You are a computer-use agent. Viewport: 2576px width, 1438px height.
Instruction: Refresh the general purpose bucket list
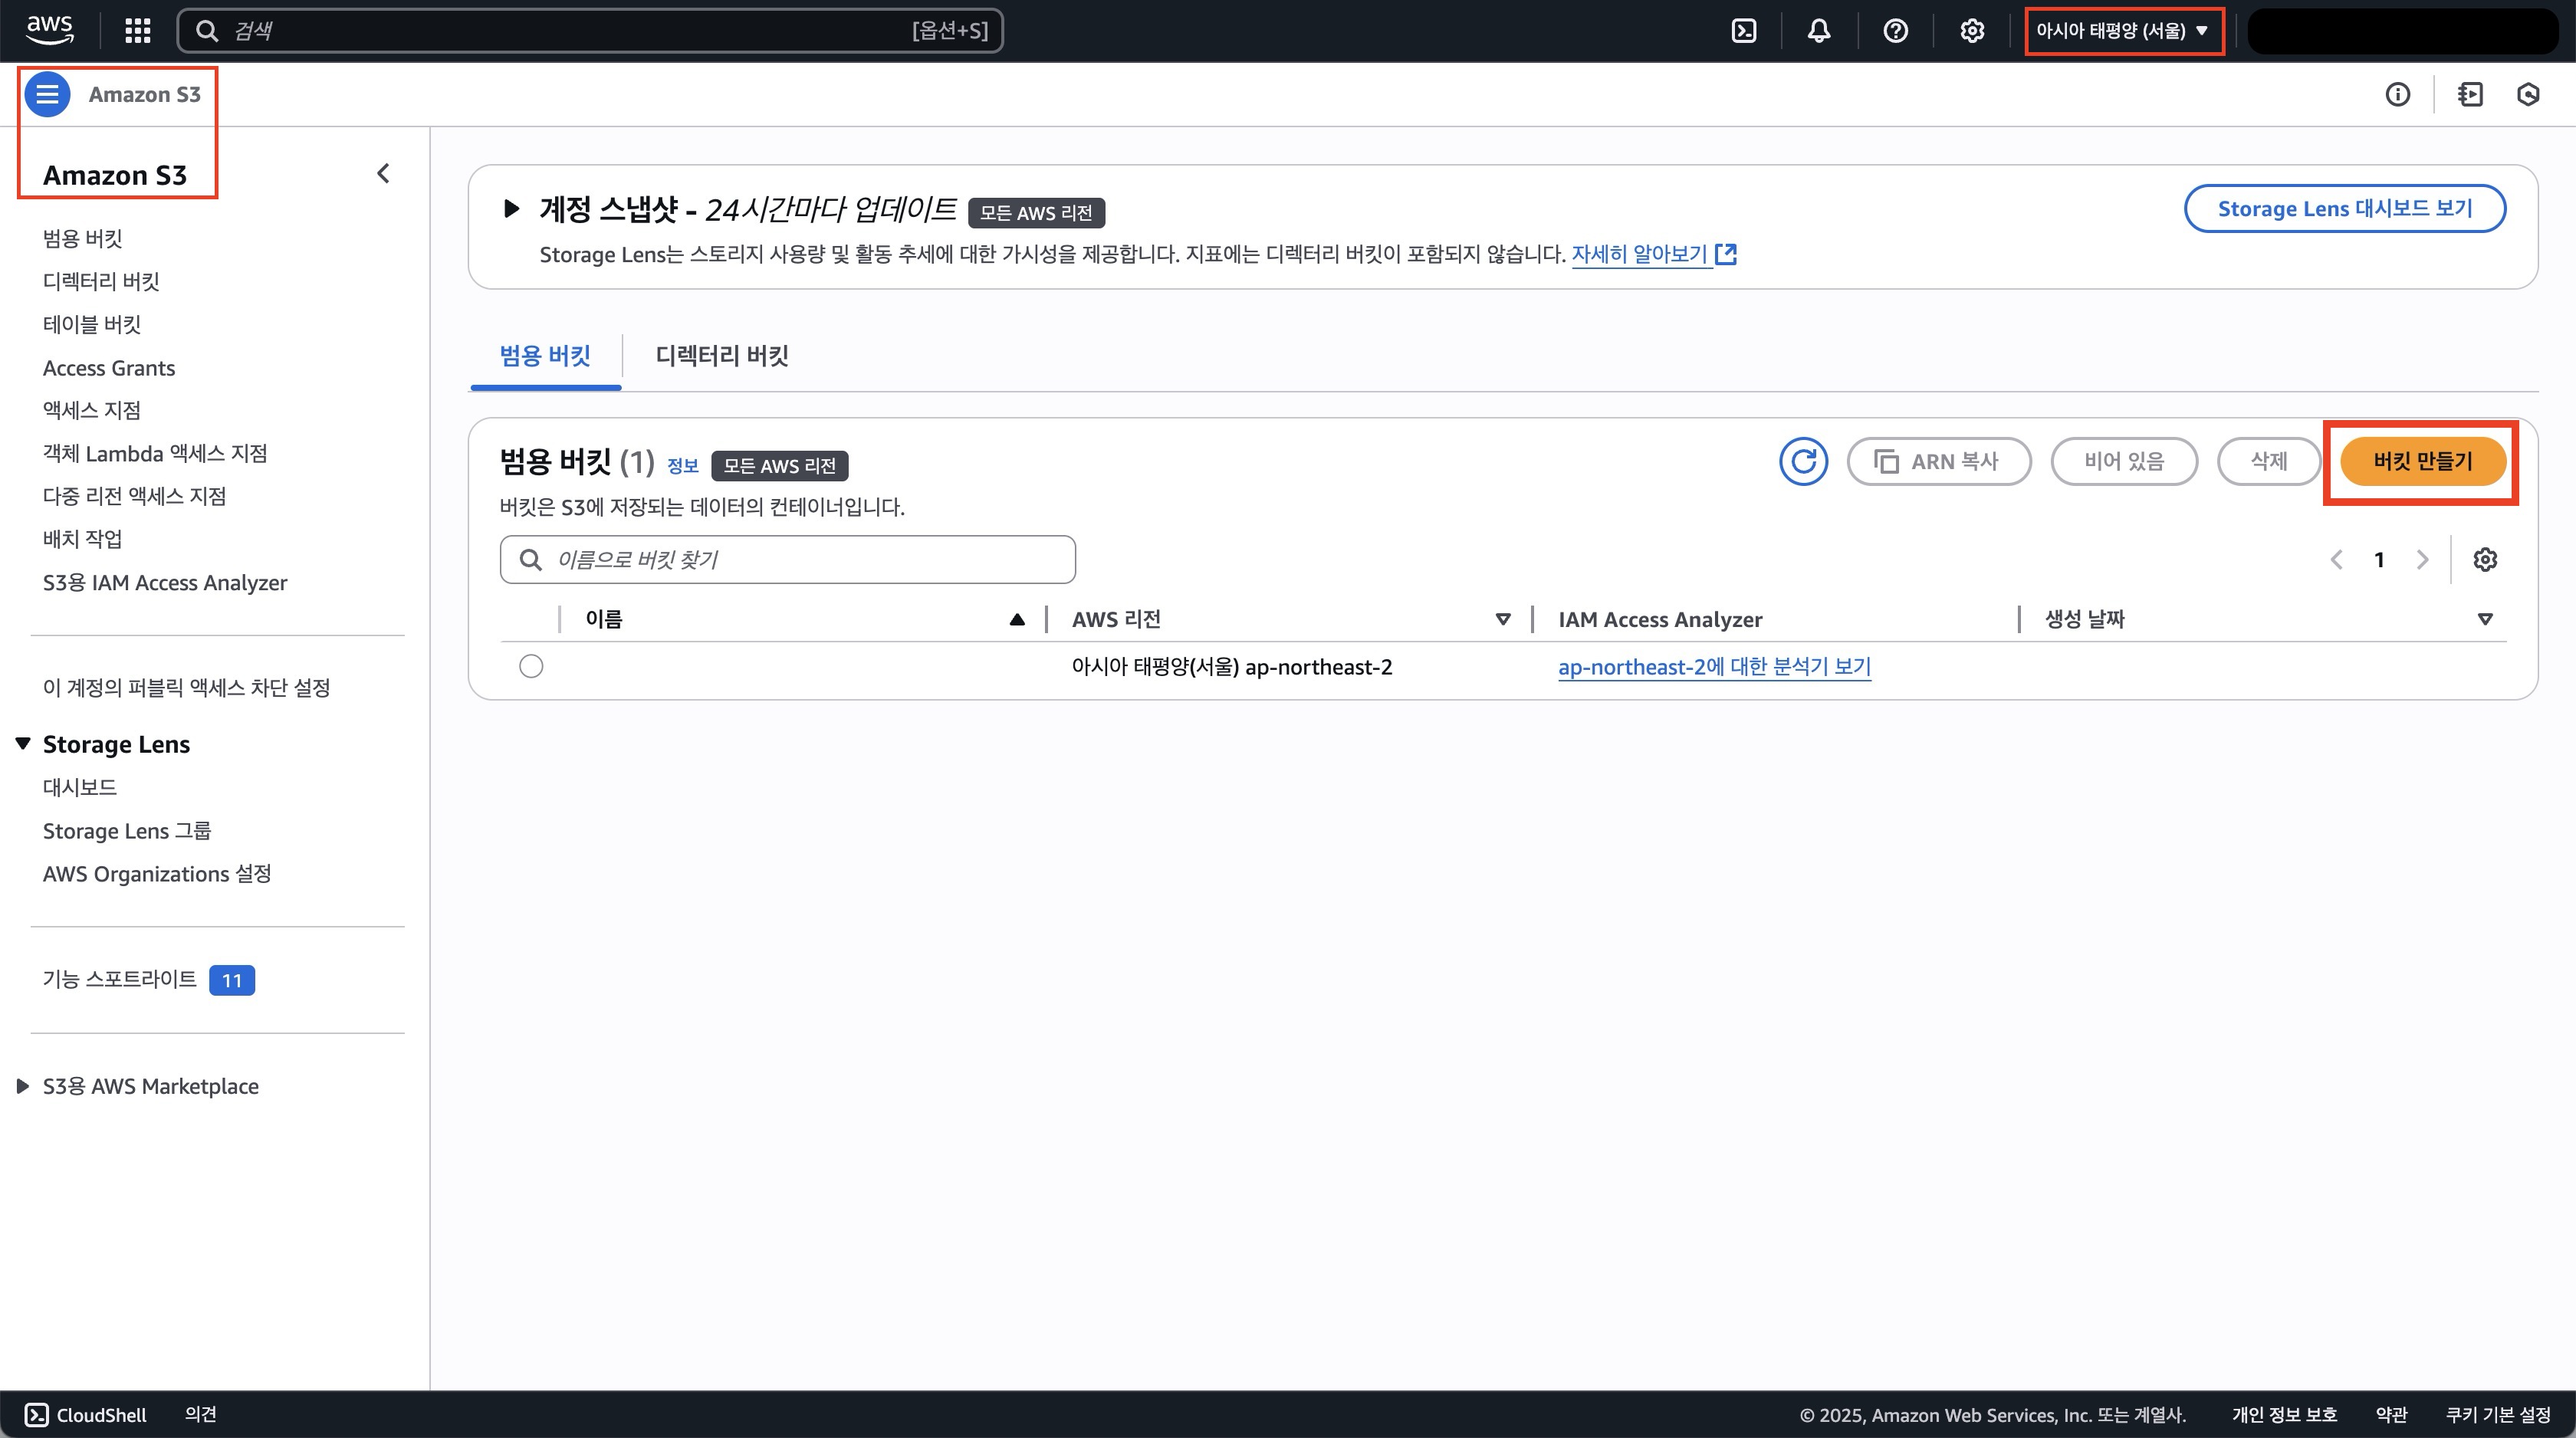(x=1803, y=461)
